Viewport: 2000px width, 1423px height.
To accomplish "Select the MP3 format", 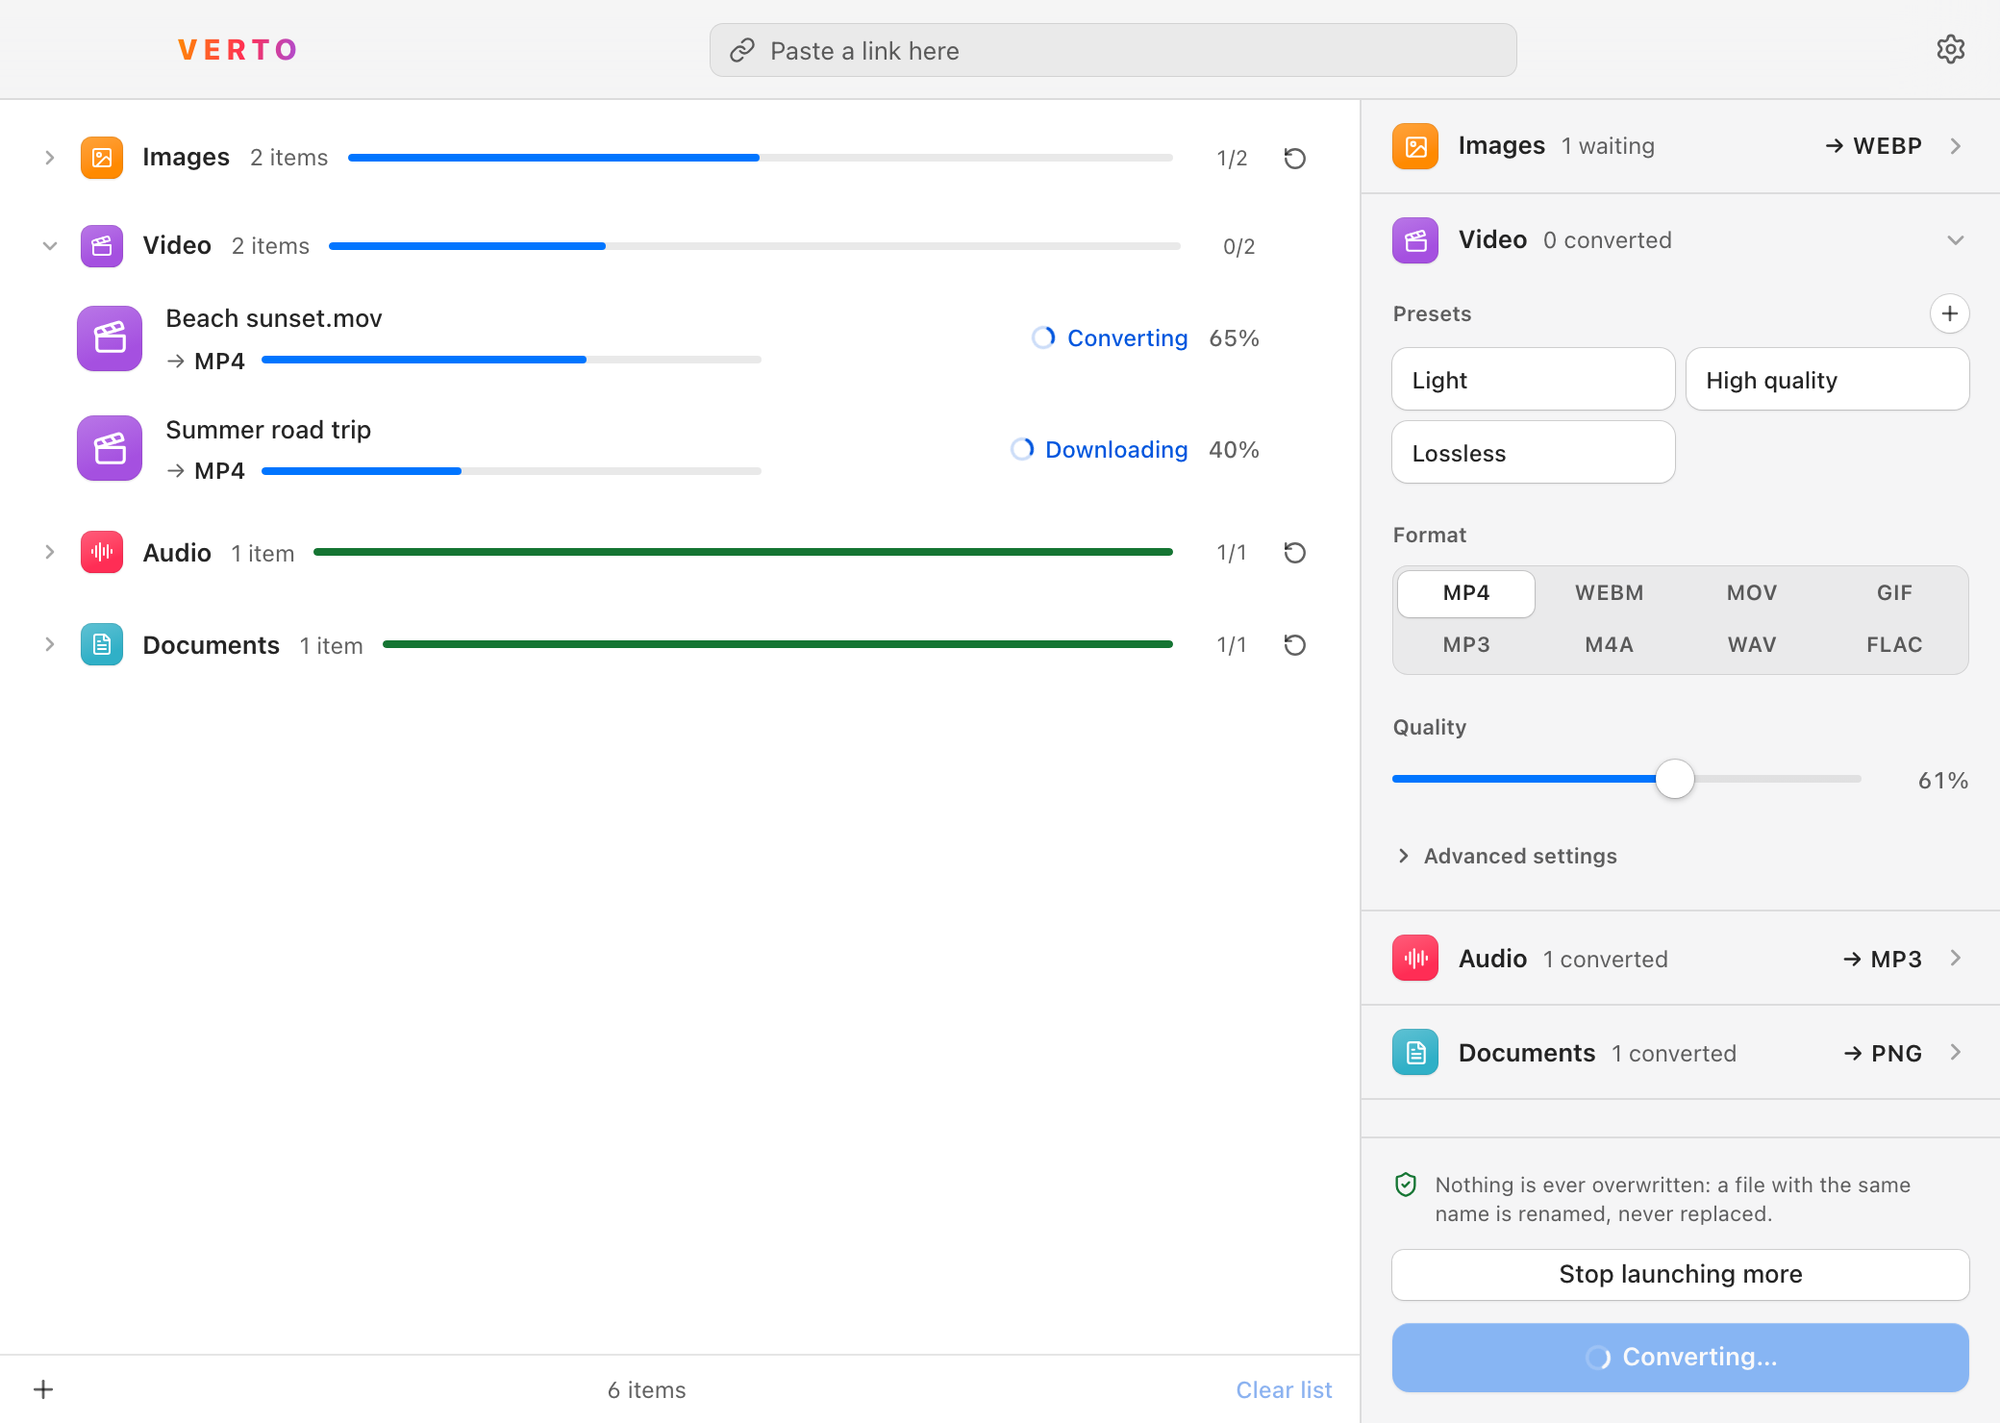I will (x=1466, y=645).
